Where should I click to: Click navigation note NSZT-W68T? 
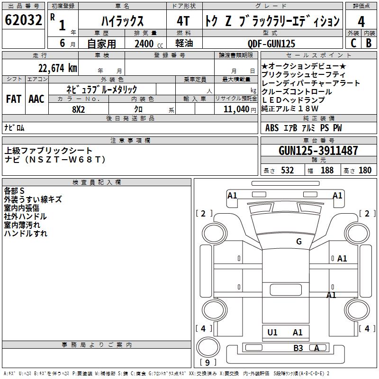[x=65, y=160]
